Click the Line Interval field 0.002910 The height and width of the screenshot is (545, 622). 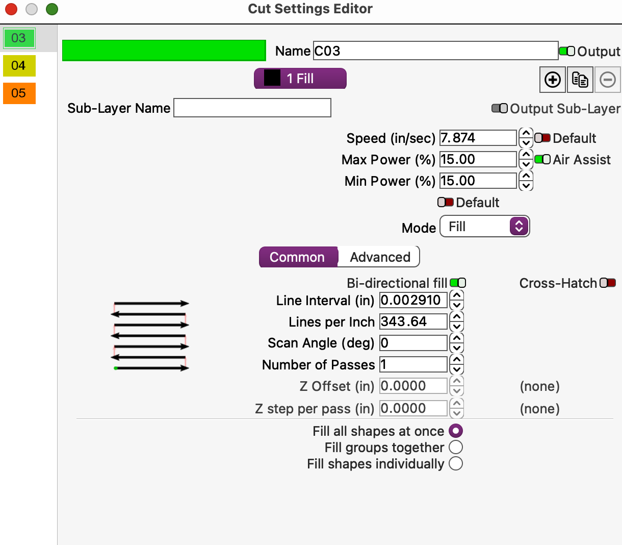point(413,300)
